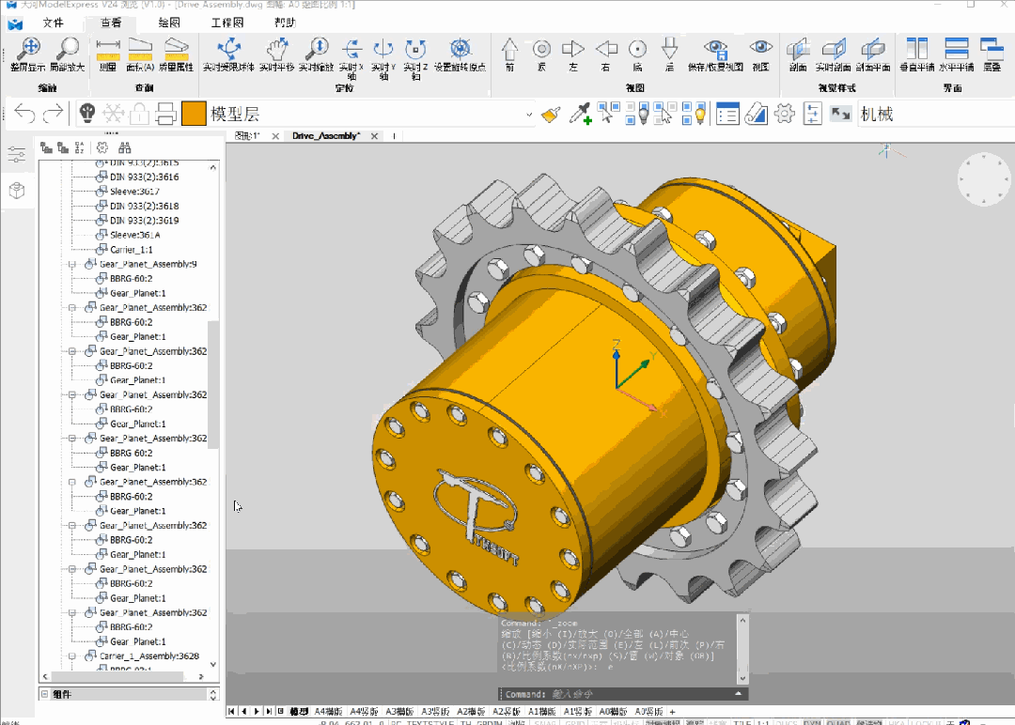Click the 垂直平铺 tile vertically icon
This screenshot has height=725, width=1015.
click(x=916, y=49)
